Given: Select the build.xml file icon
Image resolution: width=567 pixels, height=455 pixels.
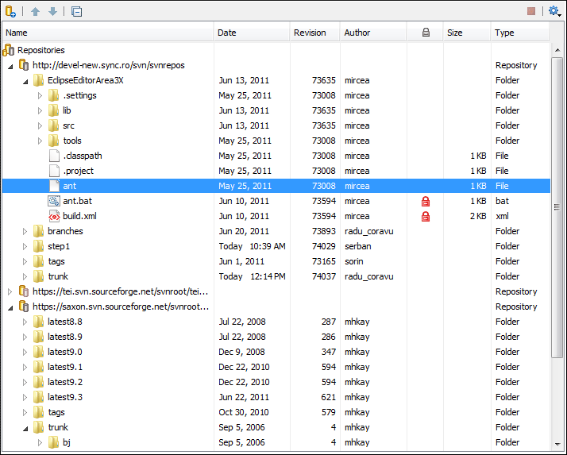Looking at the screenshot, I should [54, 216].
